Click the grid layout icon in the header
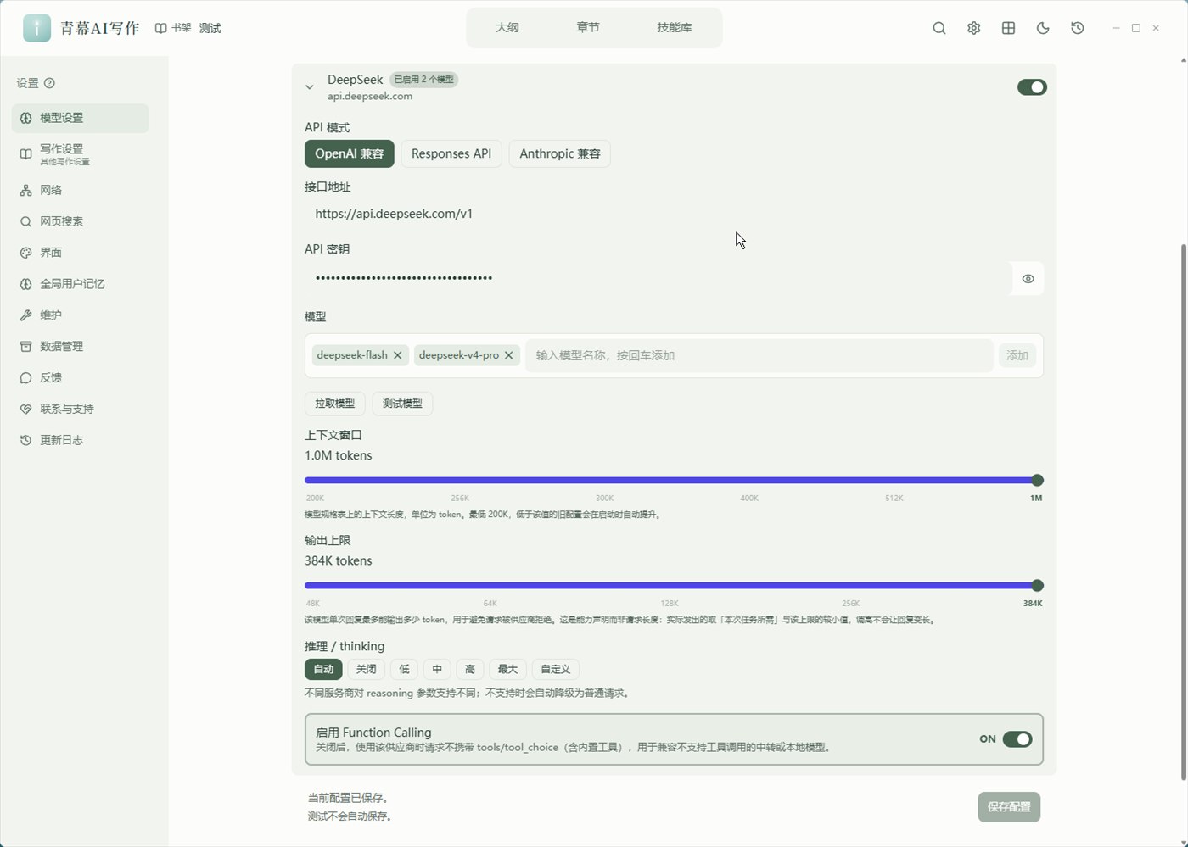 (x=1009, y=28)
